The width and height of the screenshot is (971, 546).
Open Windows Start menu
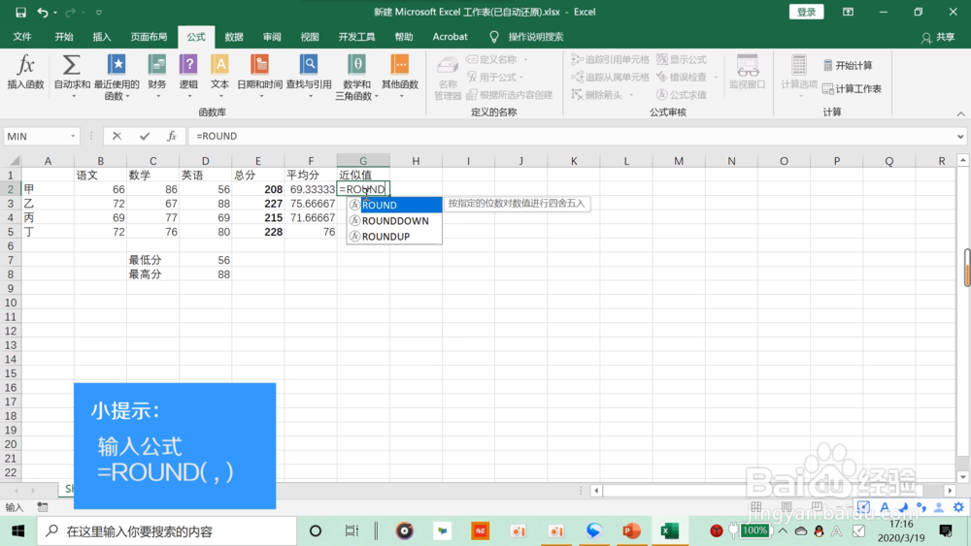17,530
